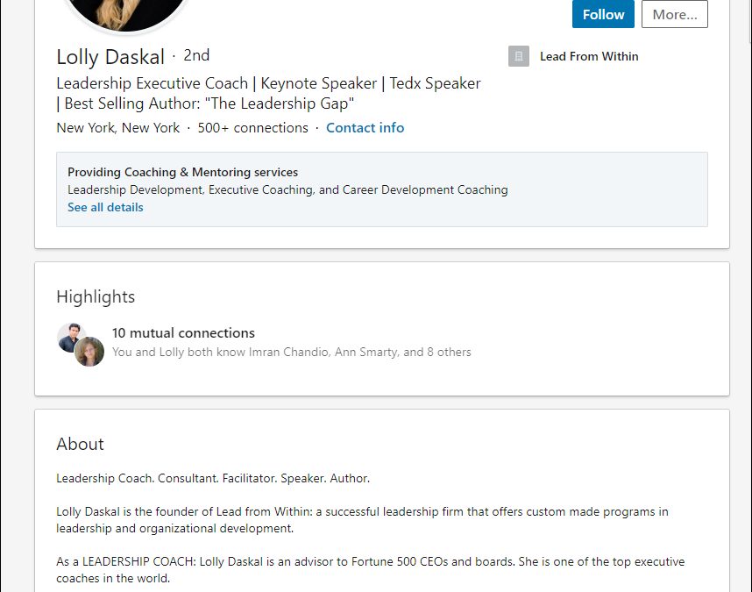
Task: Click the Lolly Daskal profile name
Action: tap(110, 57)
